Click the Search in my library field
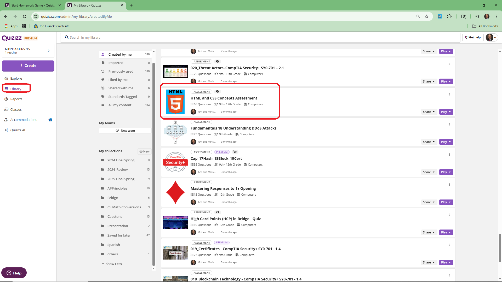Screen dimensions: 502x282 [260, 37]
